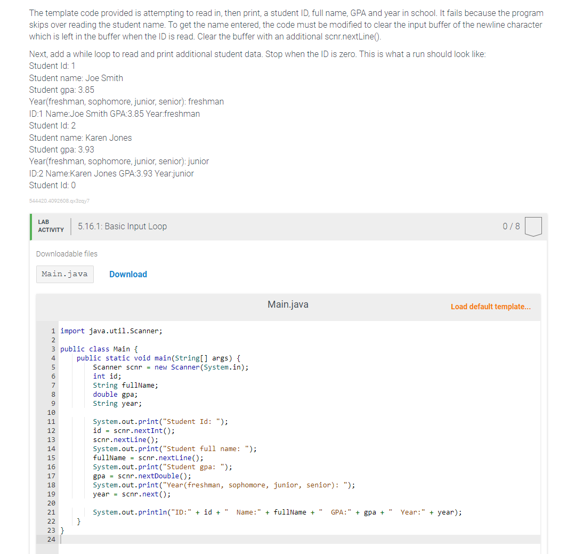
Task: Click the String year; declaration
Action: point(117,403)
